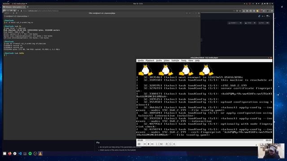This screenshot has height=161, width=287.
Task: Click the Star button on GitHub page
Action: click(x=250, y=23)
